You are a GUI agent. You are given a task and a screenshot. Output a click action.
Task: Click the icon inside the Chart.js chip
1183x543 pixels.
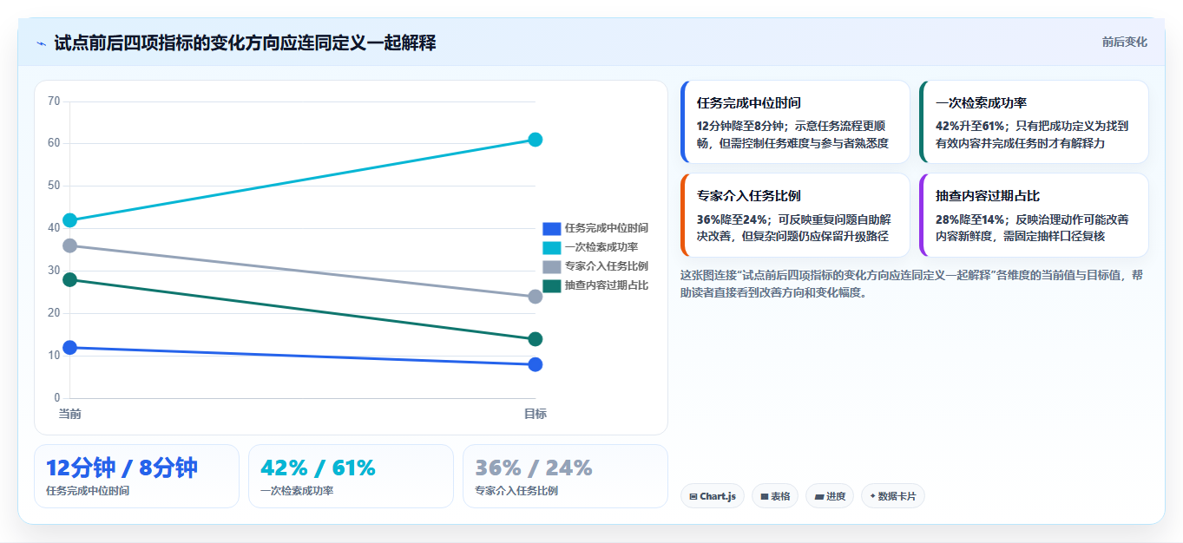(x=693, y=497)
